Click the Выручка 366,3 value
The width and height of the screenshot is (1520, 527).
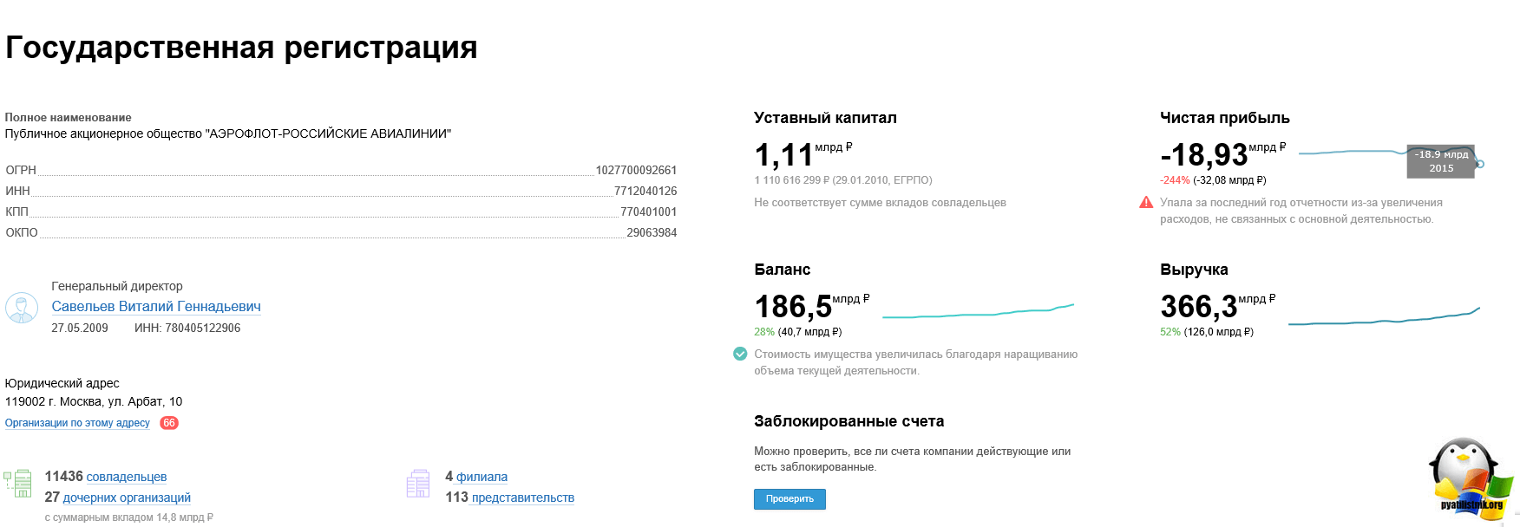coord(1199,308)
